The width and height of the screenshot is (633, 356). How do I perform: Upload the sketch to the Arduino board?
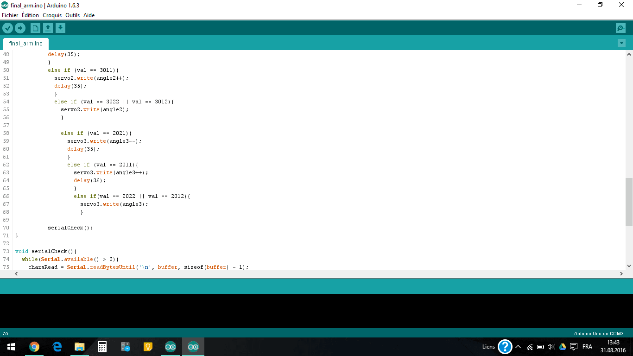[x=20, y=28]
